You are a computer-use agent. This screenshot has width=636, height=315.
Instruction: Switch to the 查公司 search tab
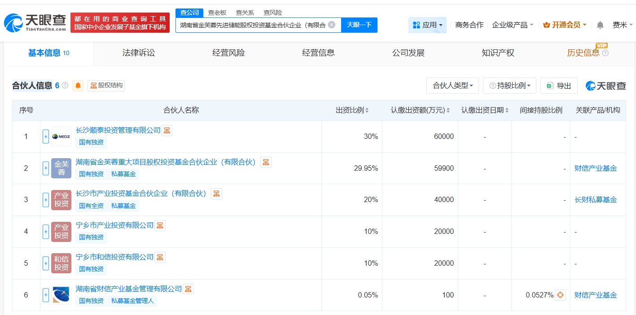189,13
